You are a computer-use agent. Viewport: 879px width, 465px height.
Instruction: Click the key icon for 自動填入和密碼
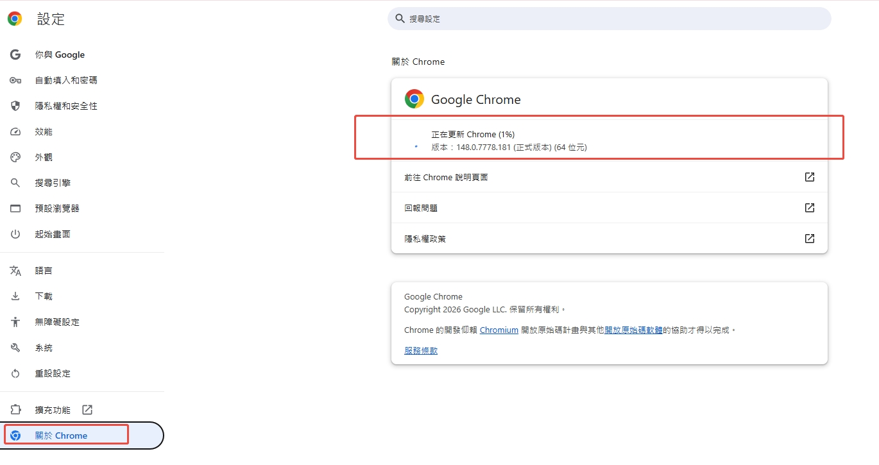coord(15,80)
